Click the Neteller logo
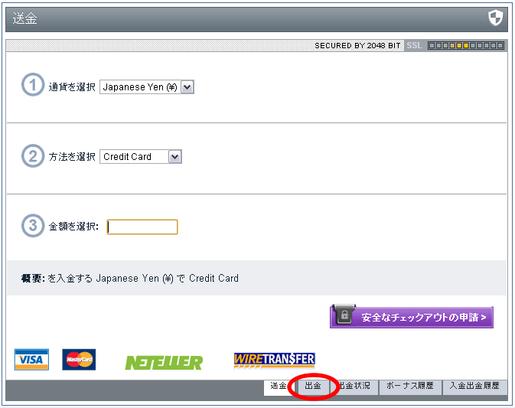The width and height of the screenshot is (515, 408). click(164, 363)
